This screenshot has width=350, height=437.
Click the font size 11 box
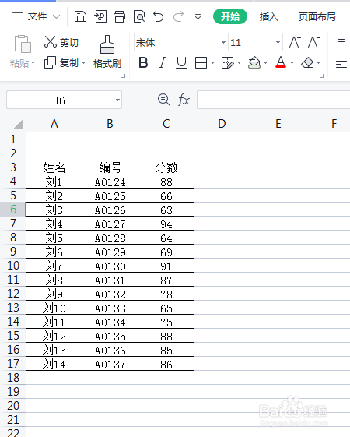click(251, 42)
